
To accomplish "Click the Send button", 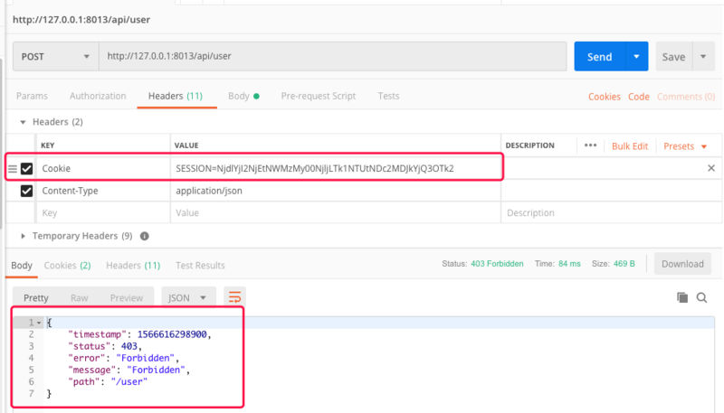I will (x=599, y=57).
